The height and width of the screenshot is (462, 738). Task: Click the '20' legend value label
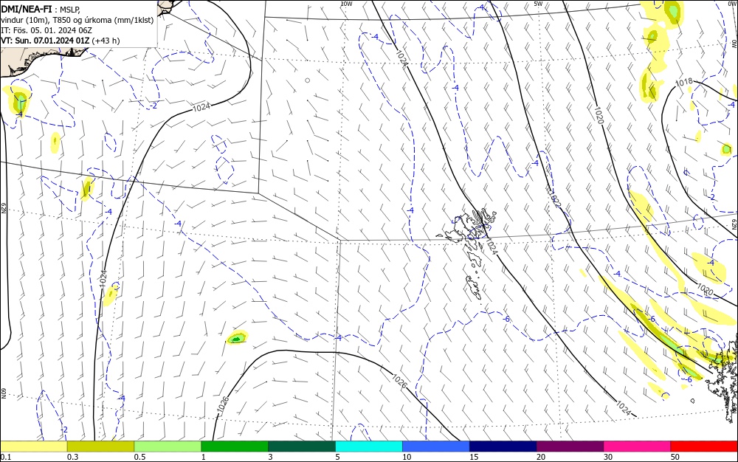(x=541, y=457)
